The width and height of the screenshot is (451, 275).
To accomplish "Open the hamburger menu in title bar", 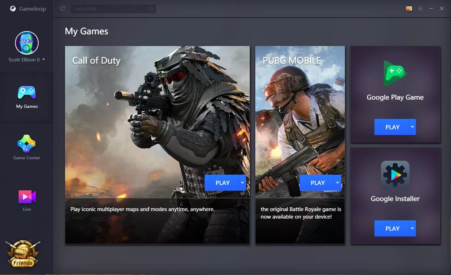I will pyautogui.click(x=420, y=9).
